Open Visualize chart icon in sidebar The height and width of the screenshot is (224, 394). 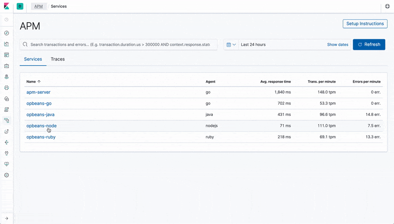(x=6, y=44)
